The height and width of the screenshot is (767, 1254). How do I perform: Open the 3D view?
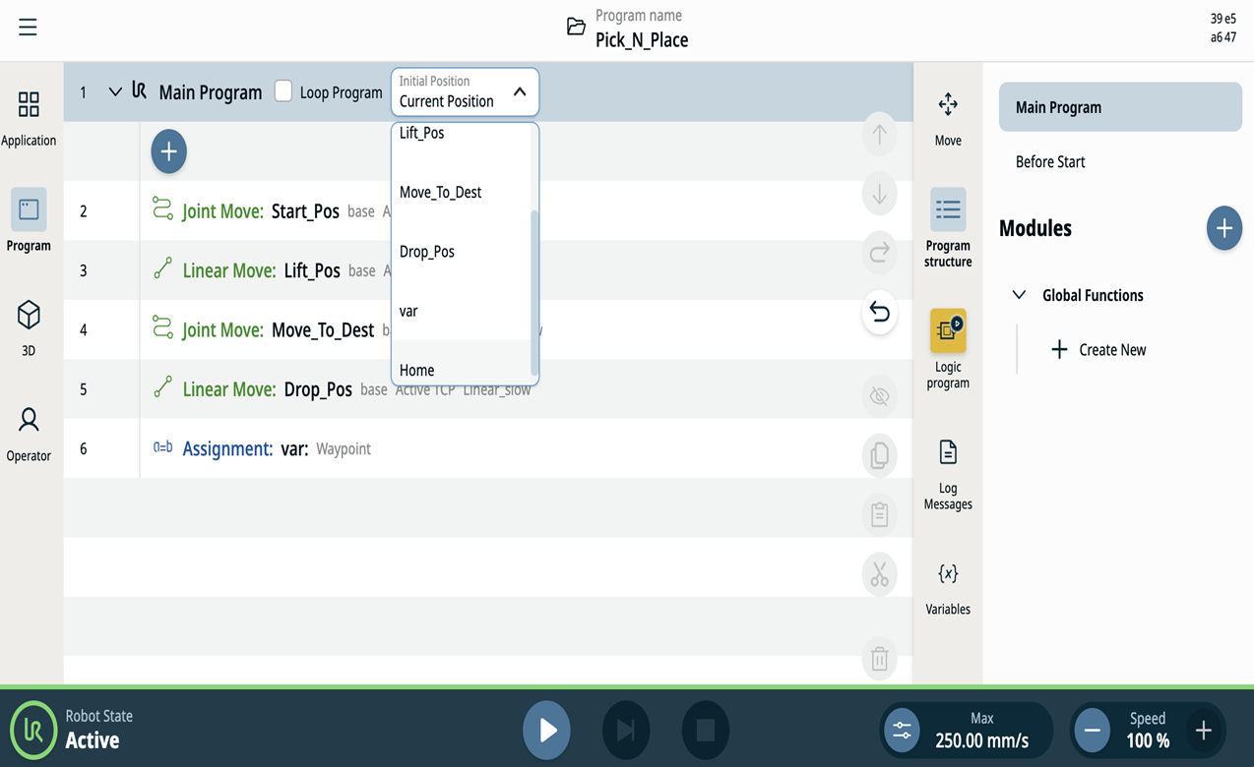(x=29, y=327)
